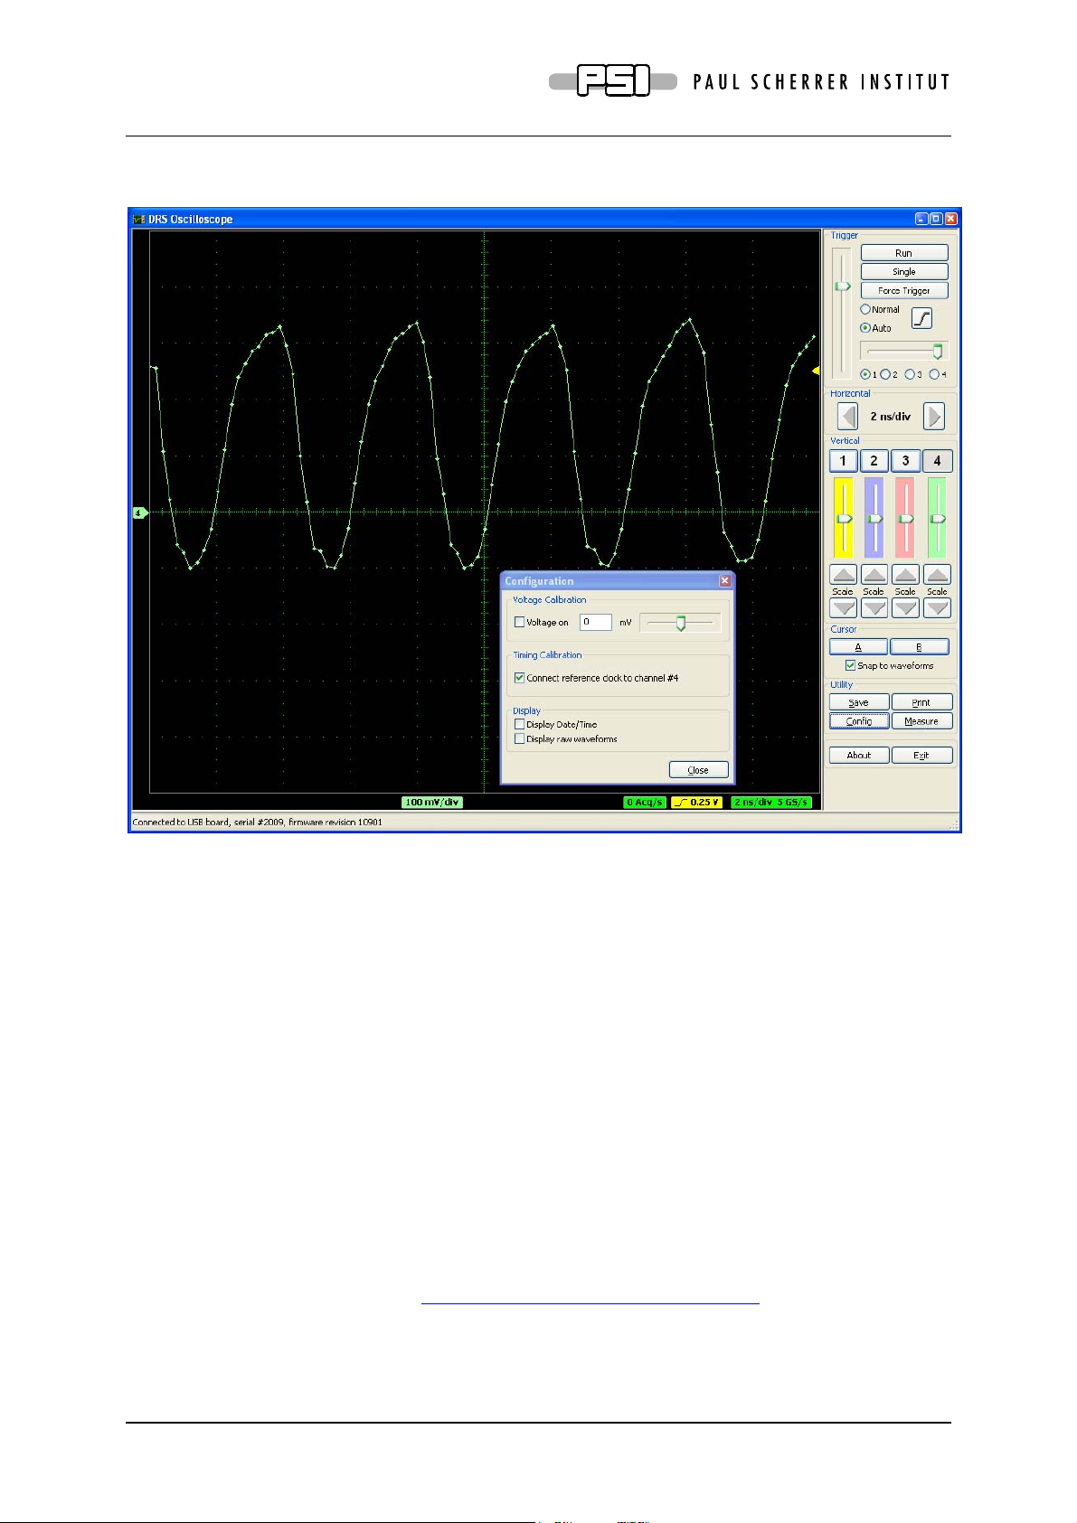This screenshot has height=1523, width=1077.
Task: Toggle vertical channel 3 button
Action: pyautogui.click(x=905, y=461)
